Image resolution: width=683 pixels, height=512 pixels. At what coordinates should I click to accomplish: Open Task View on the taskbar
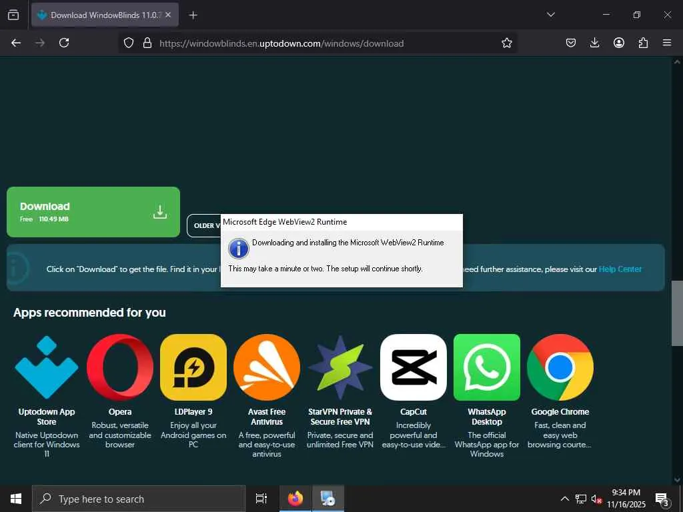(261, 499)
